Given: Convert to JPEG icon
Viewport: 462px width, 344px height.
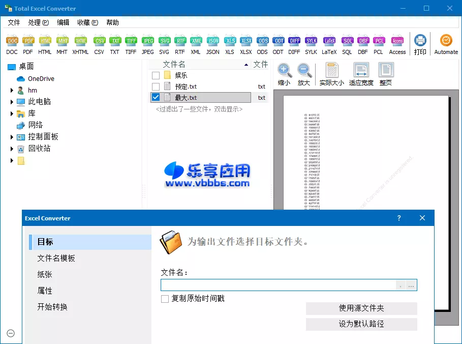Looking at the screenshot, I should tap(147, 41).
